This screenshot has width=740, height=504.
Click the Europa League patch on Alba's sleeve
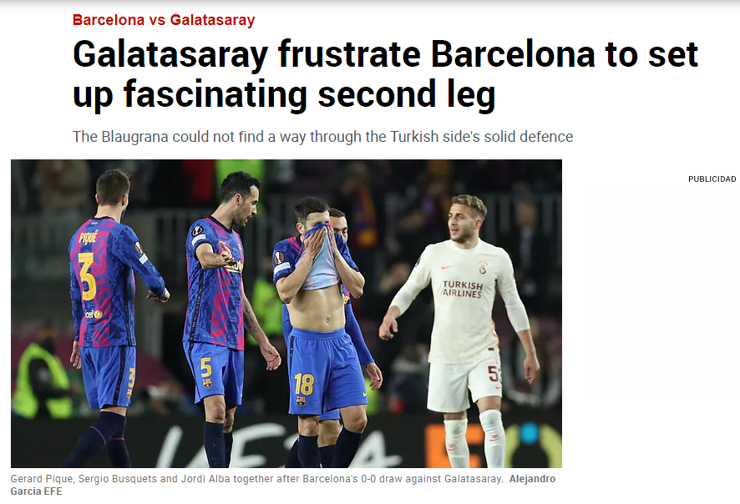pyautogui.click(x=280, y=258)
